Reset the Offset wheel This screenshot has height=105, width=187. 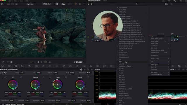88,77
